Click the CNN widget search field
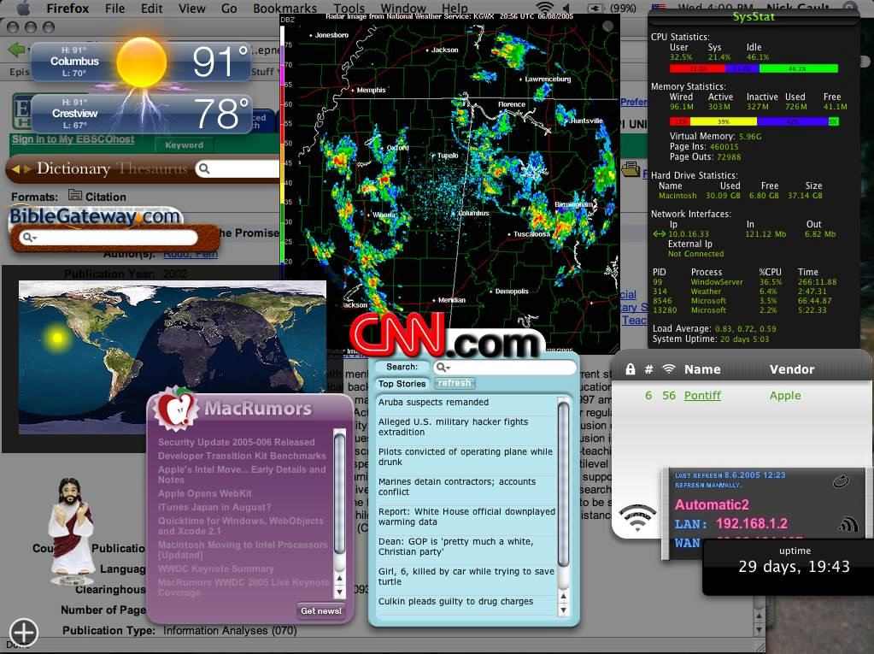Viewport: 874px width, 654px height. click(x=504, y=367)
